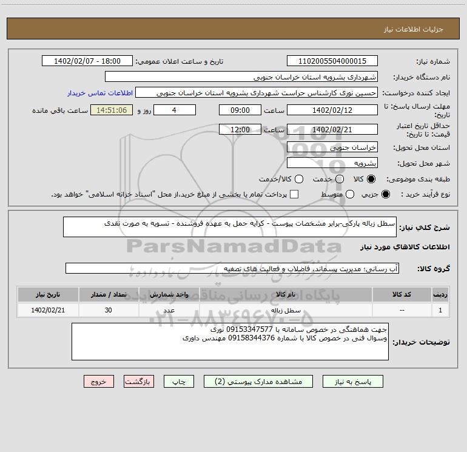
Task: Click the quantity cell showing 30
Action: pyautogui.click(x=109, y=310)
